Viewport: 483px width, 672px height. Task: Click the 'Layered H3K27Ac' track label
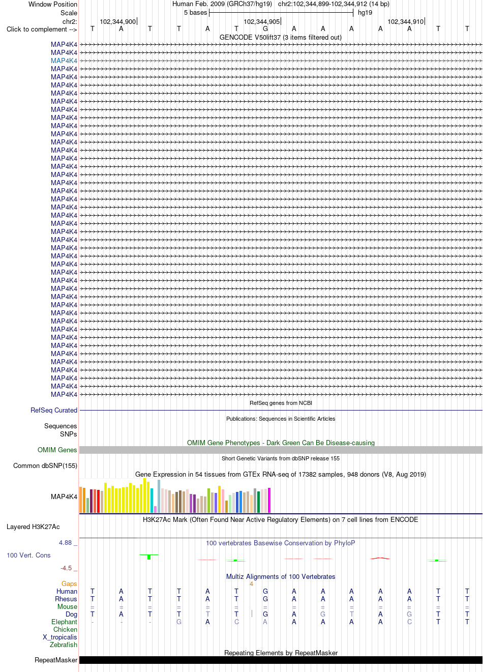33,527
